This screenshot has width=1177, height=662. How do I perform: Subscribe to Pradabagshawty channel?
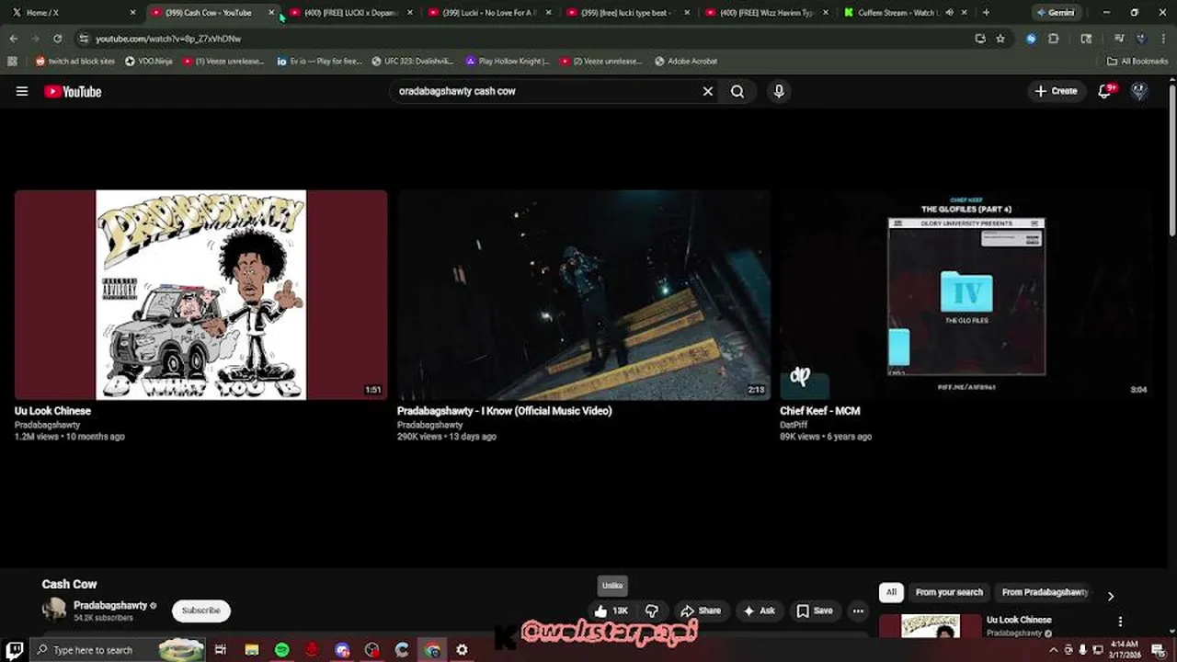coord(200,611)
